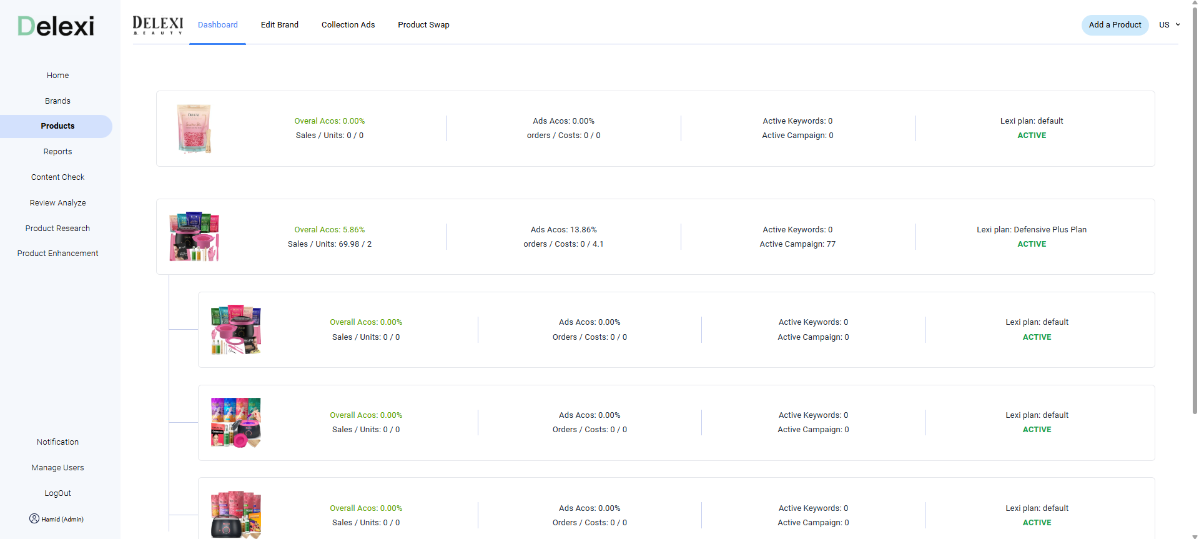Select the Dashboard tab
Screen dimensions: 1199x539
[217, 25]
